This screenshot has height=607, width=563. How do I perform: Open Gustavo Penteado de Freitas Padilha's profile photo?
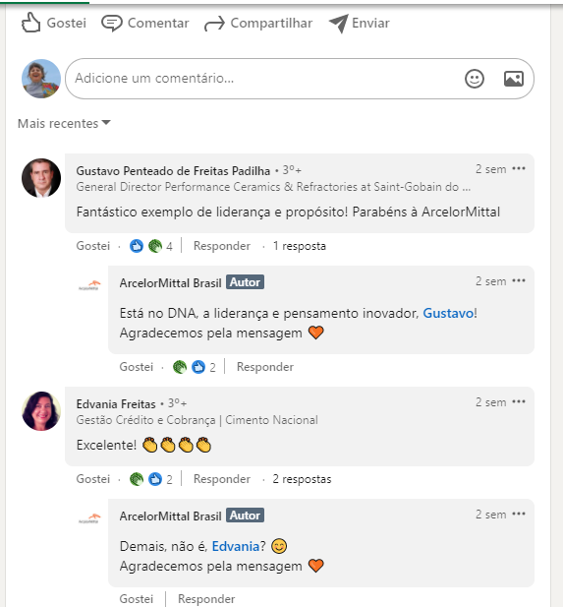coord(41,178)
